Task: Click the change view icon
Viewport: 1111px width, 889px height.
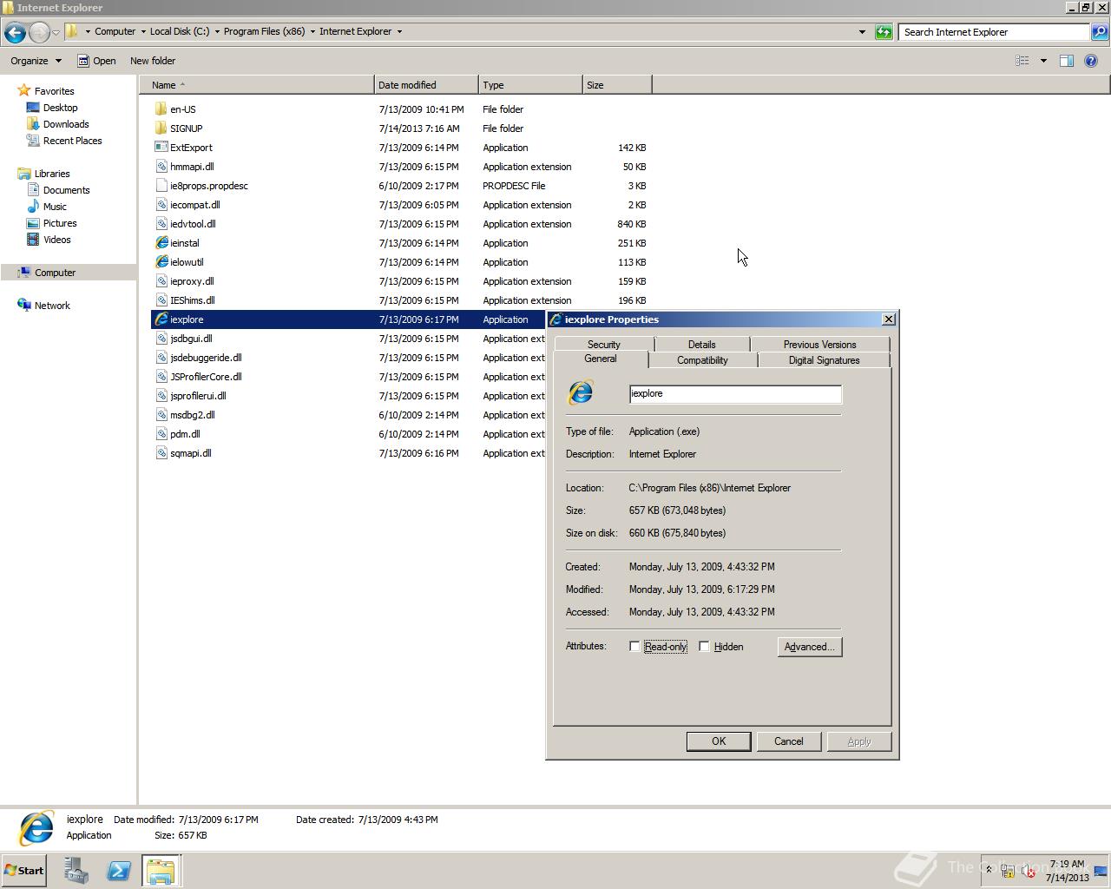Action: click(1022, 61)
